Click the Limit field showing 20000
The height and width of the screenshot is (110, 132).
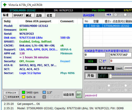click(x=128, y=68)
